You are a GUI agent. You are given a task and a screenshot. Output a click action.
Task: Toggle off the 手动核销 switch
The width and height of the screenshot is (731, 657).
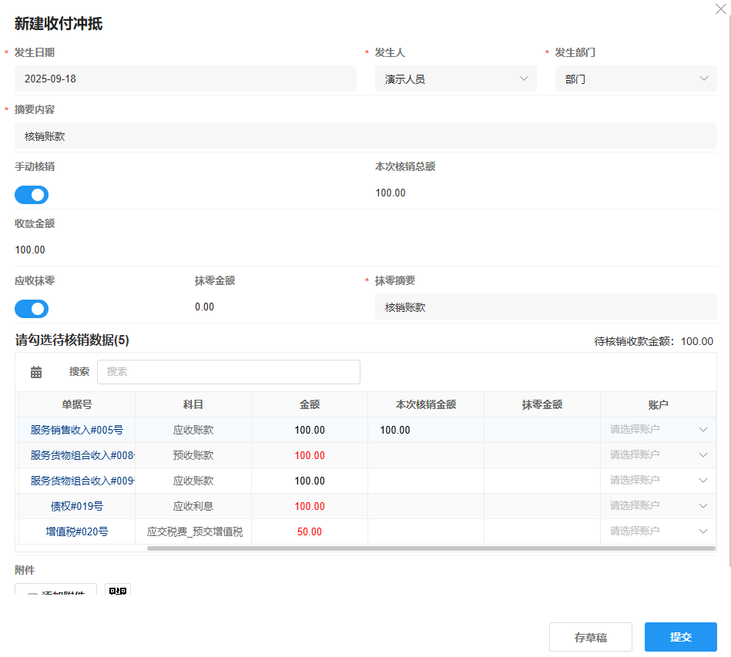(x=31, y=195)
